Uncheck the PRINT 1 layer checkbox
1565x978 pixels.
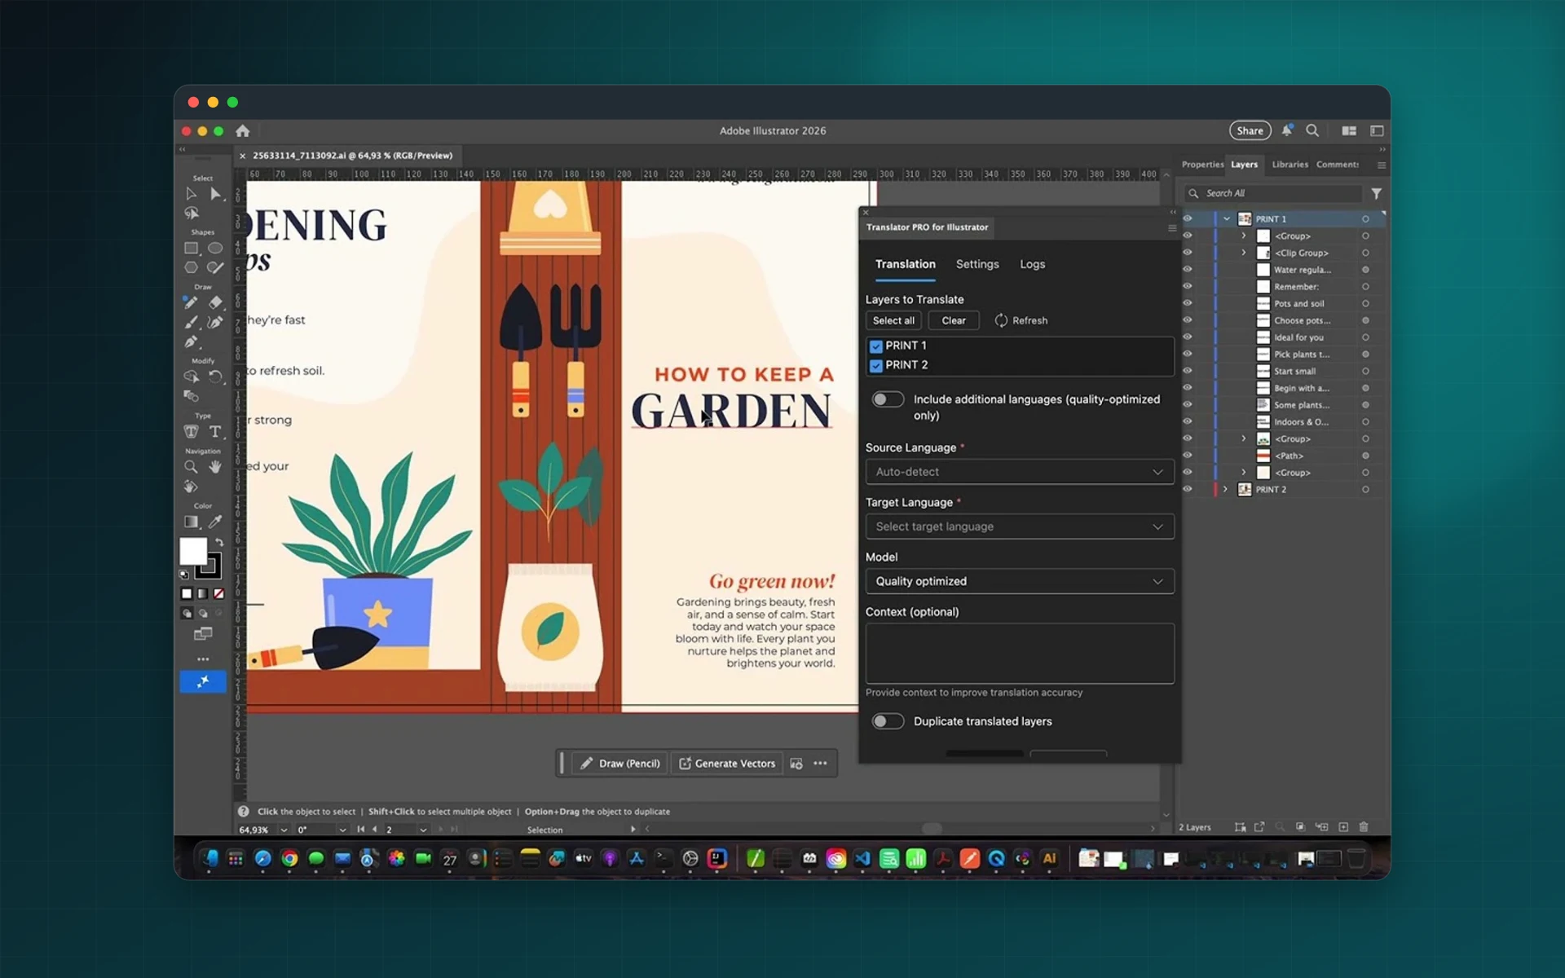pos(876,346)
